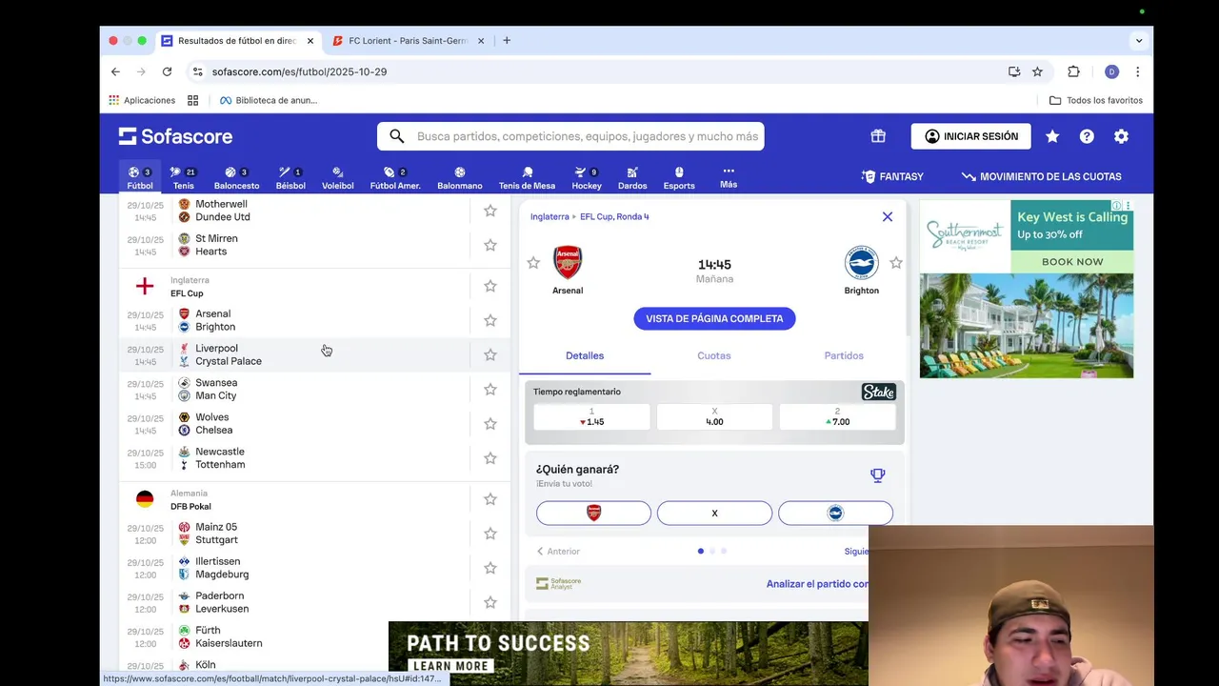Select draw odds 4.00
Viewport: 1219px width, 686px height.
(x=714, y=416)
